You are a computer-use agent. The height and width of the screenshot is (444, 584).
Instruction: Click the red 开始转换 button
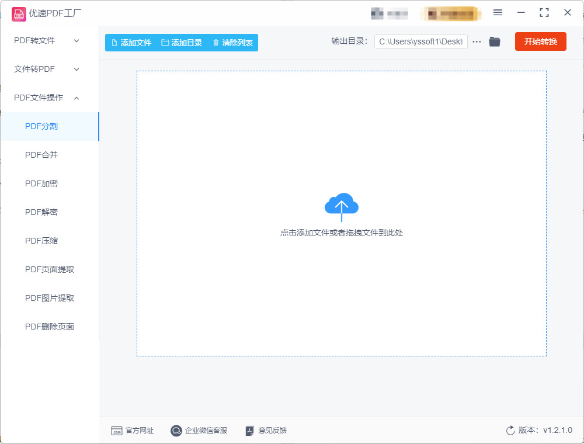540,41
